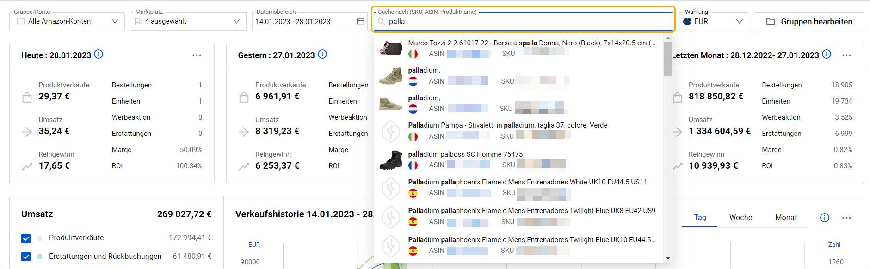Click the Produktverkäufe amount 172 994,41 €
This screenshot has width=870, height=269.
pyautogui.click(x=190, y=238)
